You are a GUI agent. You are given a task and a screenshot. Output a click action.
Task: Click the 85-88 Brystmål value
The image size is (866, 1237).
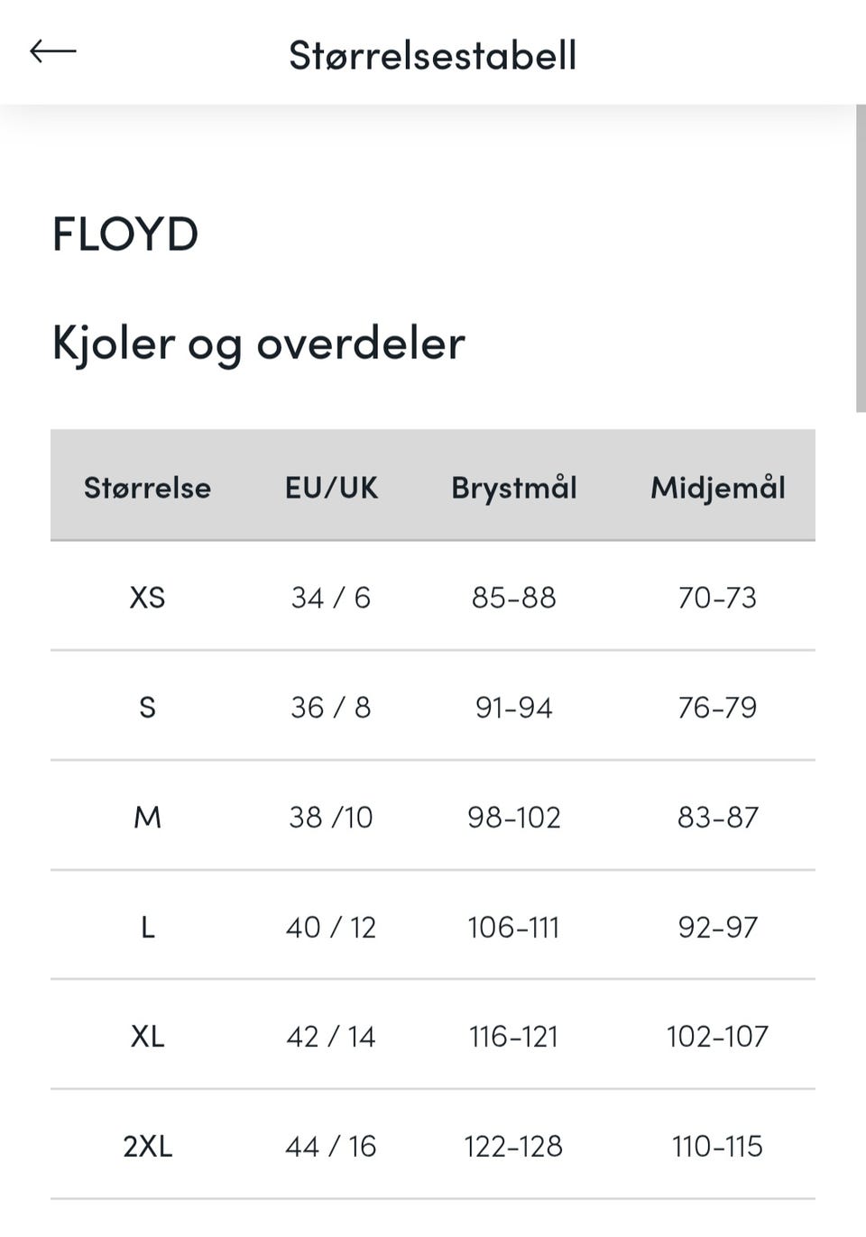[514, 597]
